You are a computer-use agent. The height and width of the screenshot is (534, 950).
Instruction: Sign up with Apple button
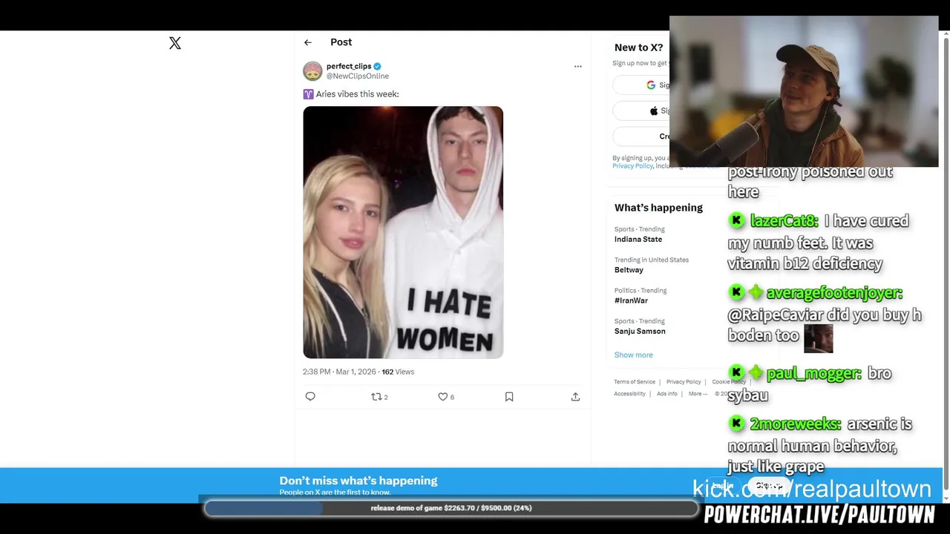pyautogui.click(x=641, y=111)
